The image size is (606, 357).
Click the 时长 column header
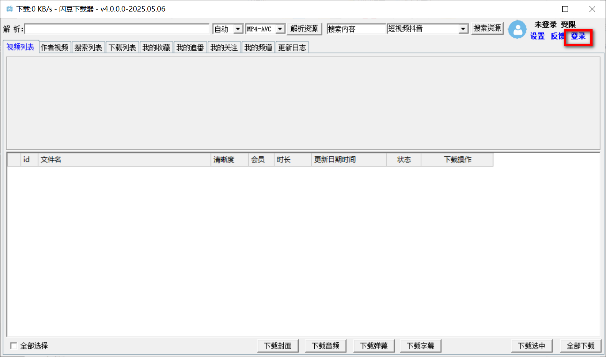pyautogui.click(x=293, y=160)
